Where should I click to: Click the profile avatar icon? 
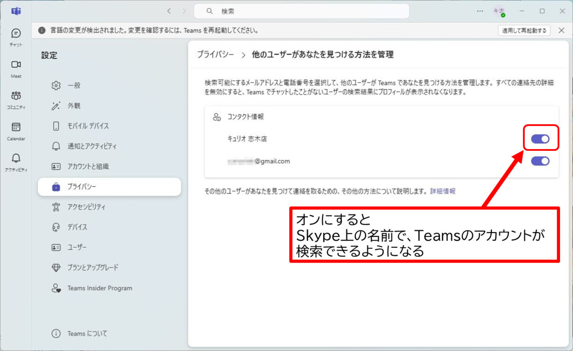tap(499, 11)
